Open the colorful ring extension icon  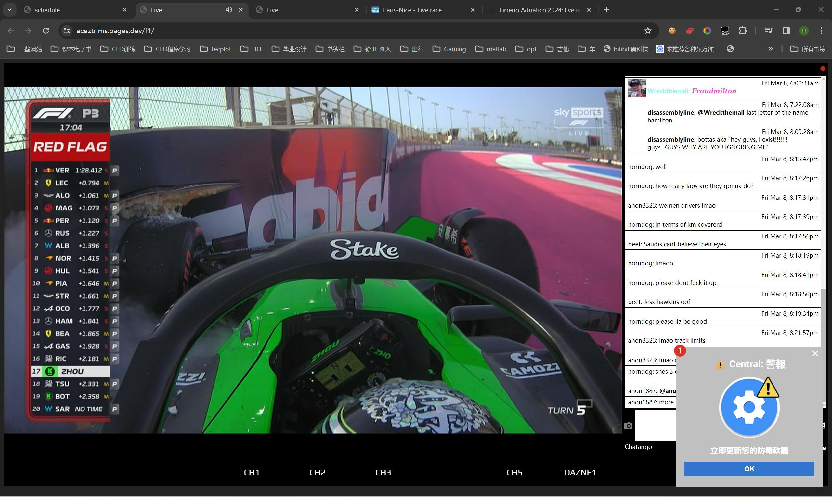(707, 31)
